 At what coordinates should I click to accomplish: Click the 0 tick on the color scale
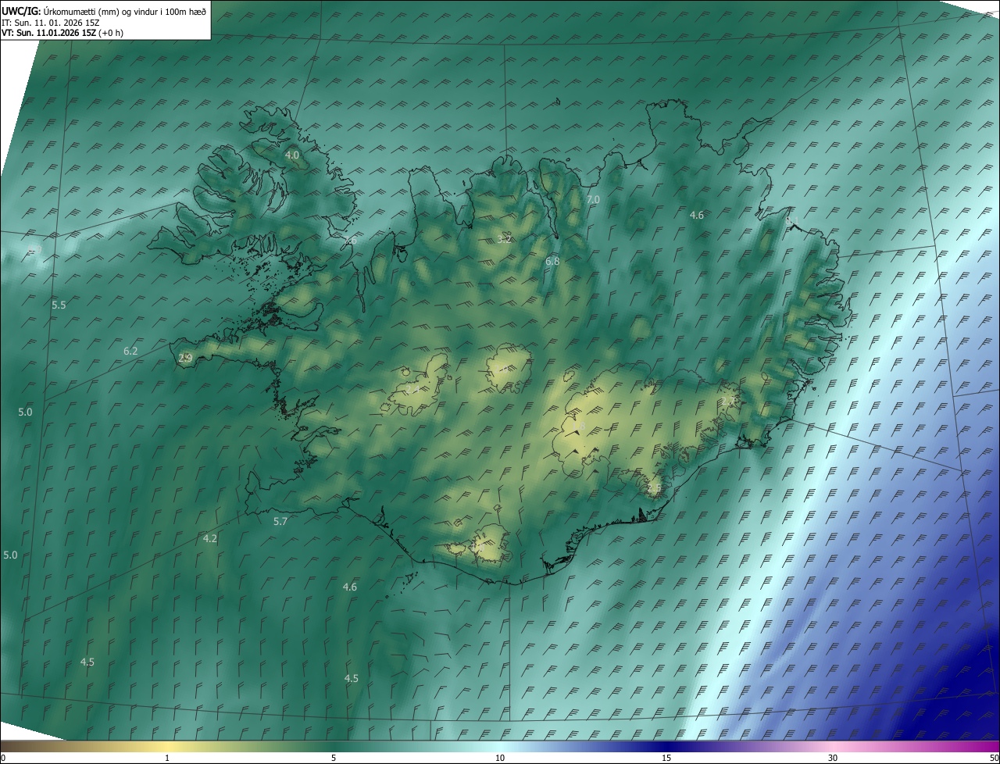coord(3,759)
